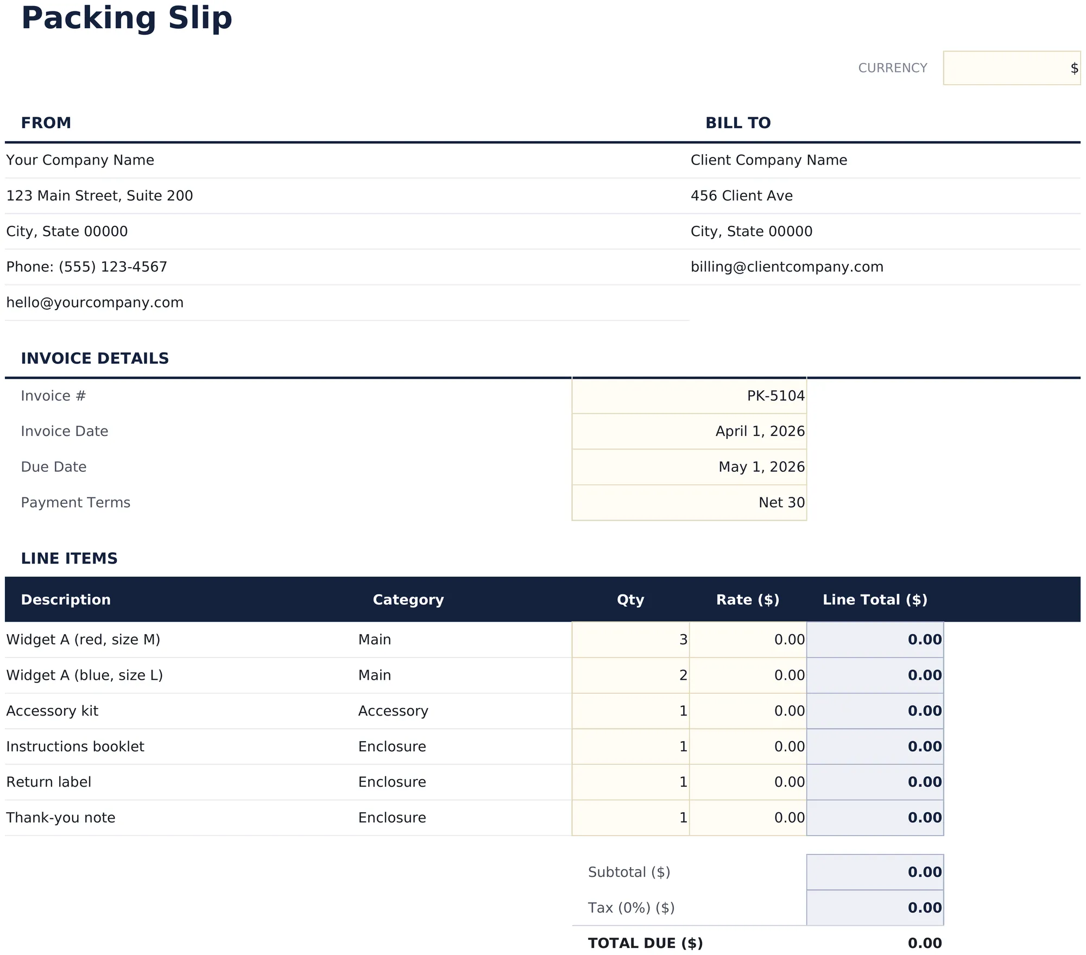Click the 'LINE ITEMS' section heading
1086x955 pixels.
click(69, 558)
